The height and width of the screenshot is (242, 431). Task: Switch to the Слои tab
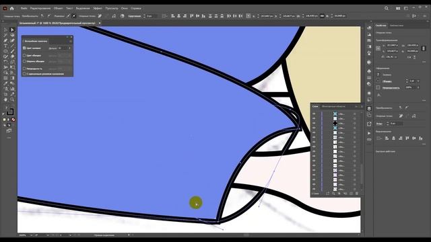(315, 106)
